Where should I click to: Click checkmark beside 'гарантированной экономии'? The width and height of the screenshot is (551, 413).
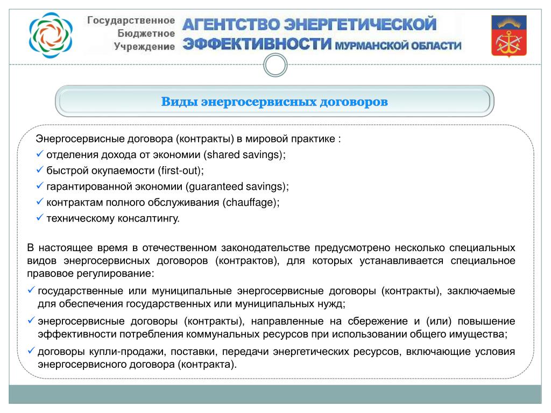pyautogui.click(x=40, y=186)
